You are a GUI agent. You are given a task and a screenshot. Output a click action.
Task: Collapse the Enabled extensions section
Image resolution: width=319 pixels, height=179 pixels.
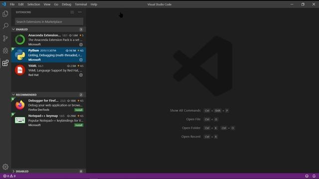coord(48,29)
